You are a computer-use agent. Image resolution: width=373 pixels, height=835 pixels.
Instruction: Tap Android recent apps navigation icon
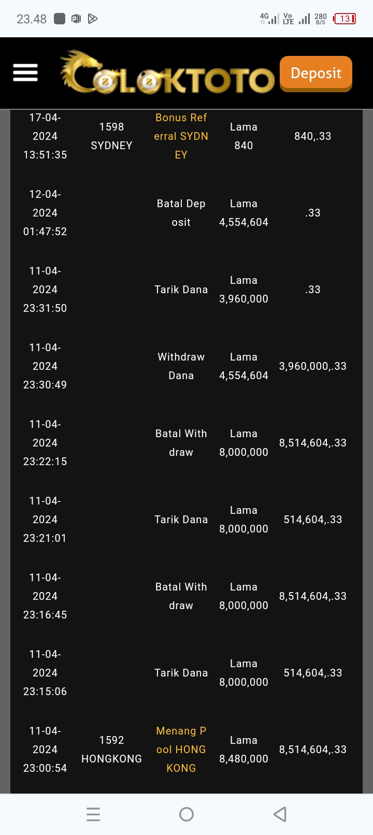click(x=93, y=814)
